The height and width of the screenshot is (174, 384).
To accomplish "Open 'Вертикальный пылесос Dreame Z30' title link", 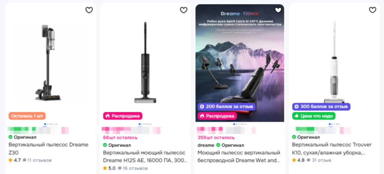I will pyautogui.click(x=48, y=149).
